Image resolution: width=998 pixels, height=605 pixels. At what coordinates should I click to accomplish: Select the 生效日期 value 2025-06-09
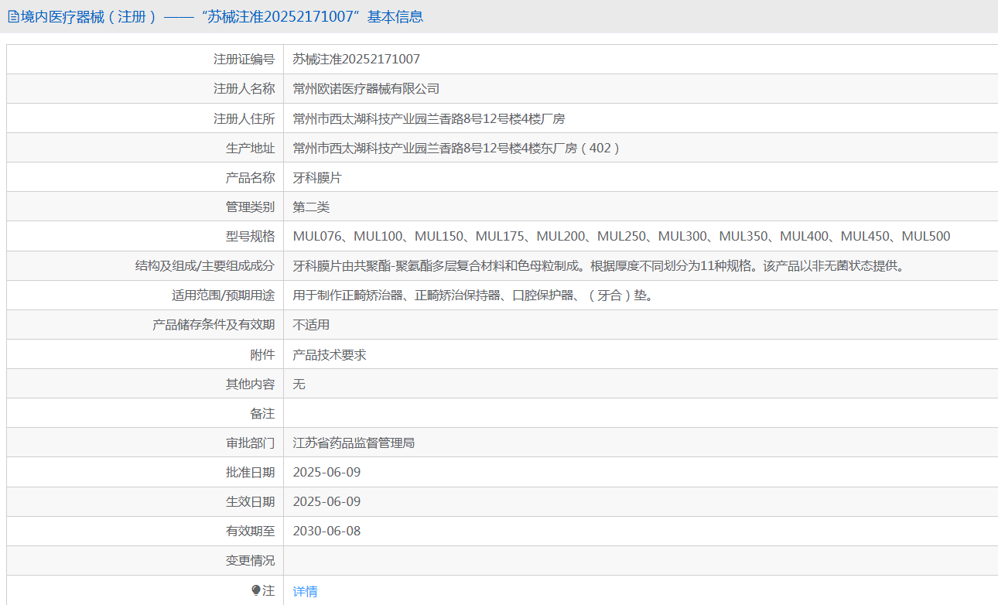pyautogui.click(x=326, y=501)
